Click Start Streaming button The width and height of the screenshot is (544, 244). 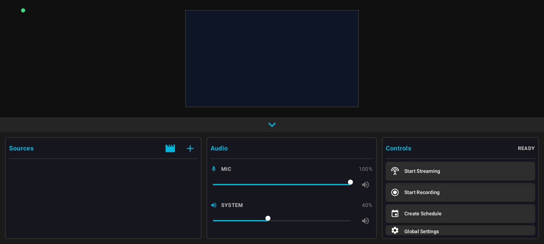[460, 171]
